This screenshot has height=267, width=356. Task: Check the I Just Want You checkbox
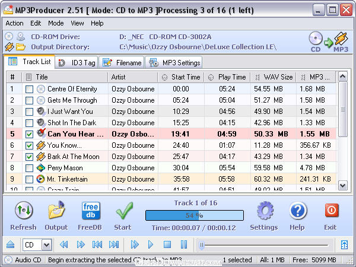point(29,112)
